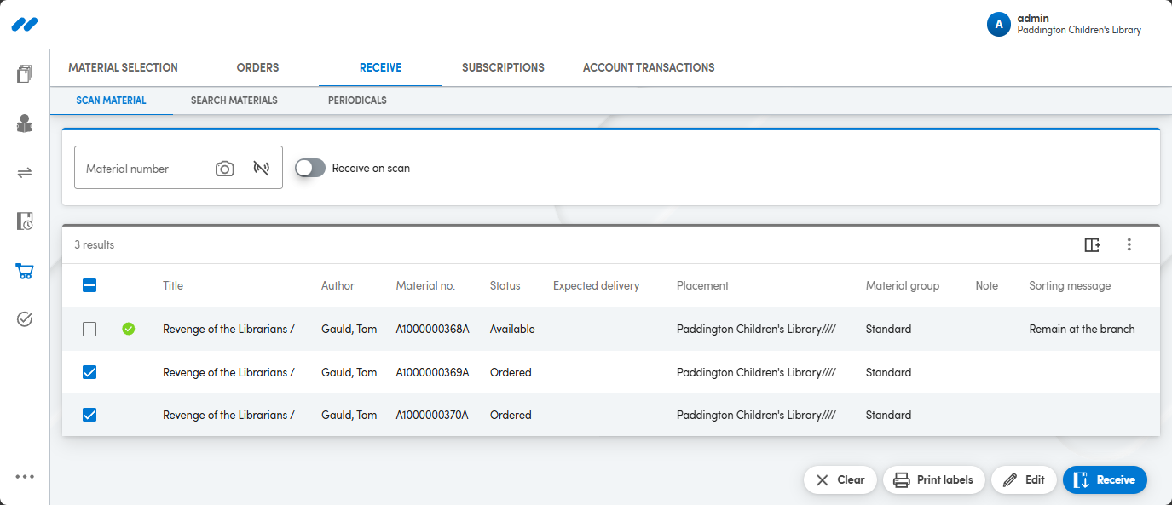Screen dimensions: 1172x505
Task: Open the patrons sidebar icon
Action: point(25,123)
